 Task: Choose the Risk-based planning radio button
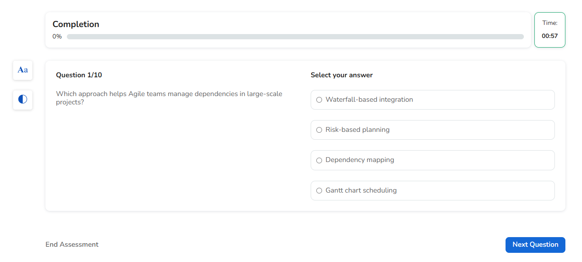pyautogui.click(x=319, y=130)
